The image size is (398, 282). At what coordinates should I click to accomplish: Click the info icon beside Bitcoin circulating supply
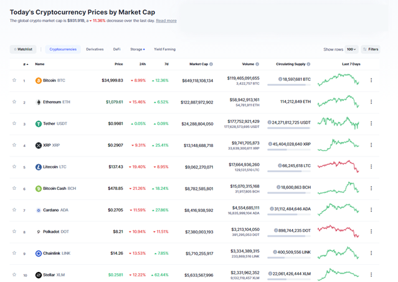(280, 79)
